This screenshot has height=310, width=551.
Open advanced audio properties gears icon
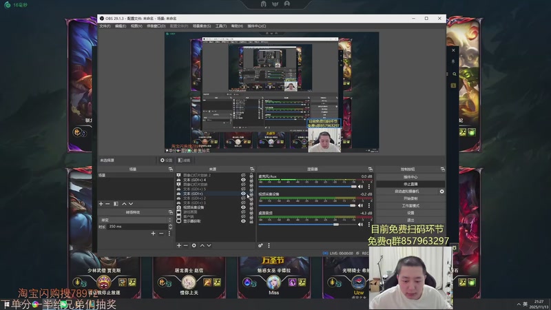[x=260, y=245]
